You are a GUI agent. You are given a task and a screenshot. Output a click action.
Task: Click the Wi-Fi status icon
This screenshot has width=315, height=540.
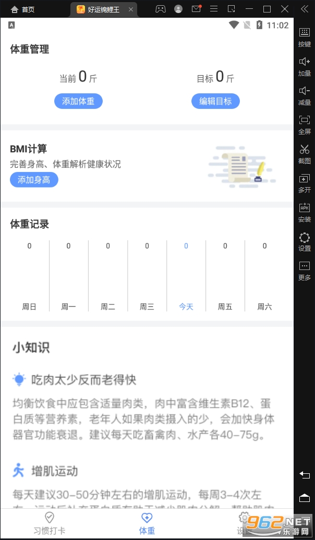(x=234, y=25)
